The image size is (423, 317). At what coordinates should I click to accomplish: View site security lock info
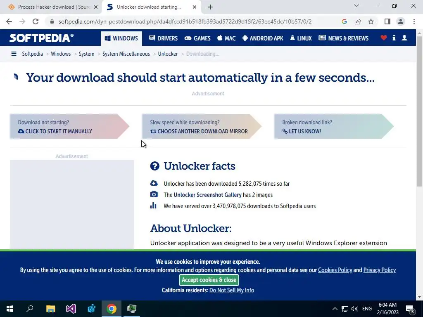pyautogui.click(x=52, y=21)
